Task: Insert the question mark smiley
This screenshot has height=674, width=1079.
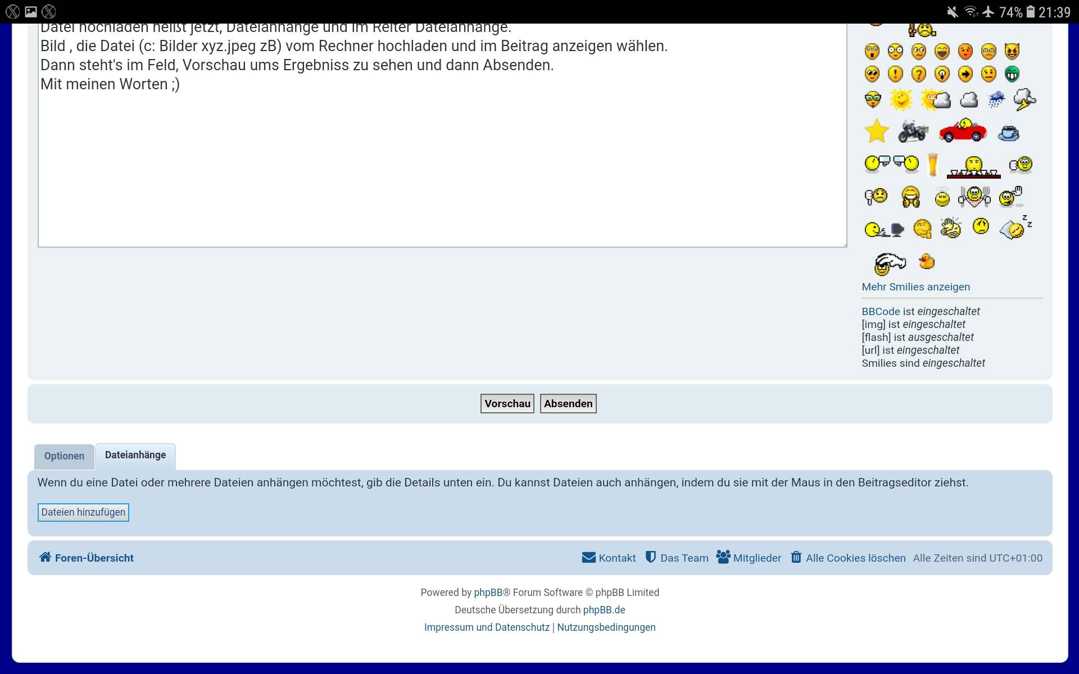Action: point(918,74)
